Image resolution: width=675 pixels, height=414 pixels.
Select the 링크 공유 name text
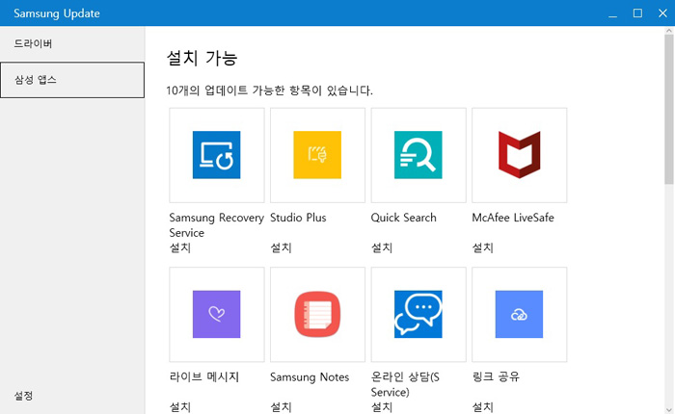click(496, 377)
